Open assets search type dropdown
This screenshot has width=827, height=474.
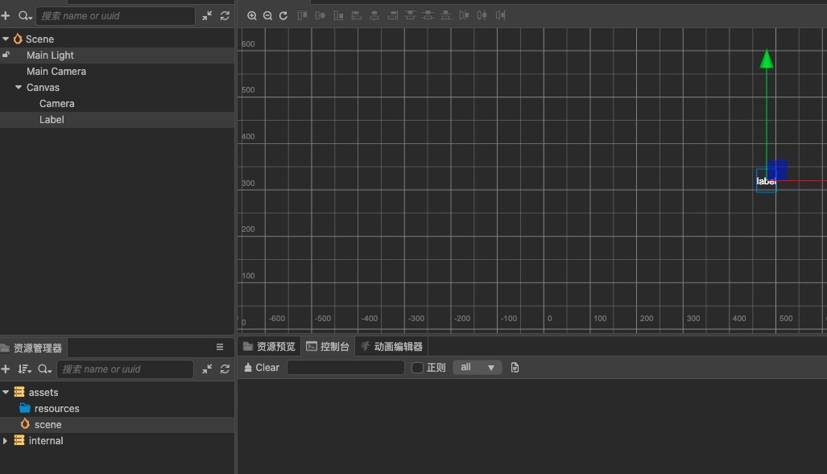pos(45,369)
